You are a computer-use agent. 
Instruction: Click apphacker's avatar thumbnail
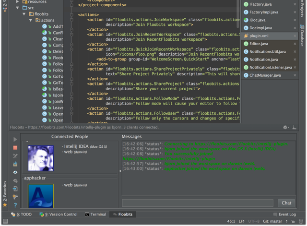(41, 196)
